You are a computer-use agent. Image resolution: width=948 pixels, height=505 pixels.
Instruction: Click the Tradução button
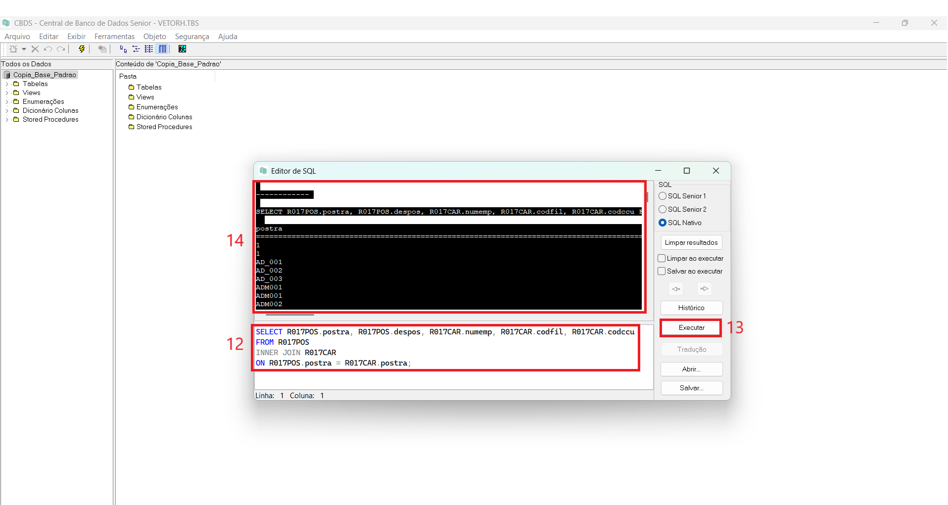(x=691, y=349)
